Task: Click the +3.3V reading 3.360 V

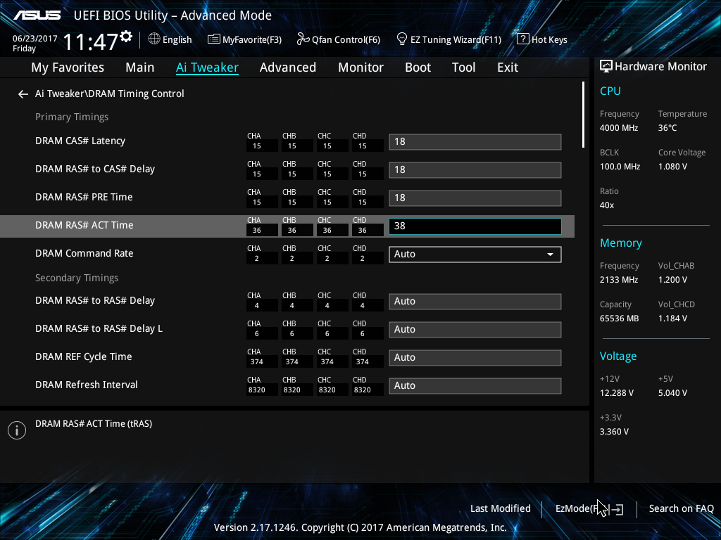Action: click(x=614, y=432)
